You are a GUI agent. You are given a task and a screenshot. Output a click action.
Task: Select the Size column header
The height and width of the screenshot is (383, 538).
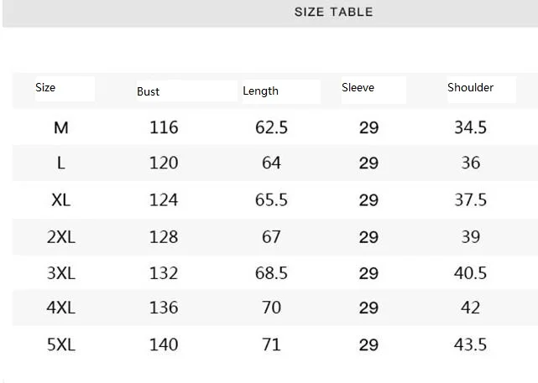coord(45,88)
